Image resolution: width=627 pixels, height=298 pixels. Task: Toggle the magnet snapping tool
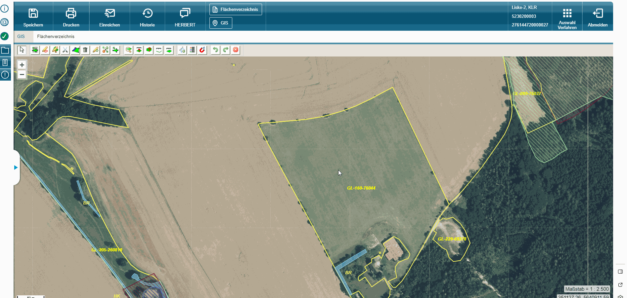[x=202, y=50]
